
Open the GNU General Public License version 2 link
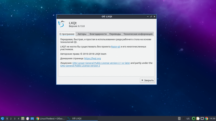pyautogui.click(x=80, y=66)
